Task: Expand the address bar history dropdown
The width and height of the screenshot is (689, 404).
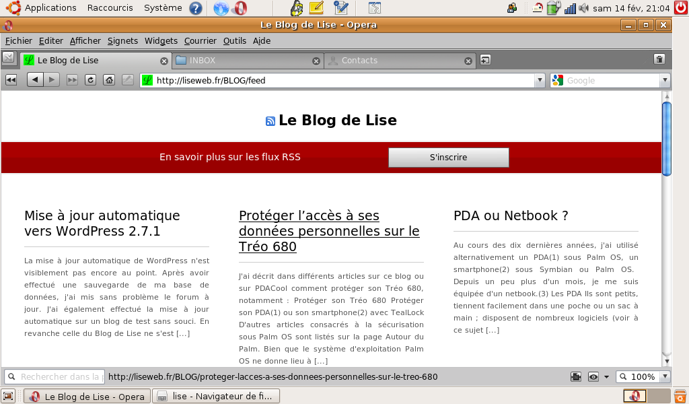Action: 539,81
